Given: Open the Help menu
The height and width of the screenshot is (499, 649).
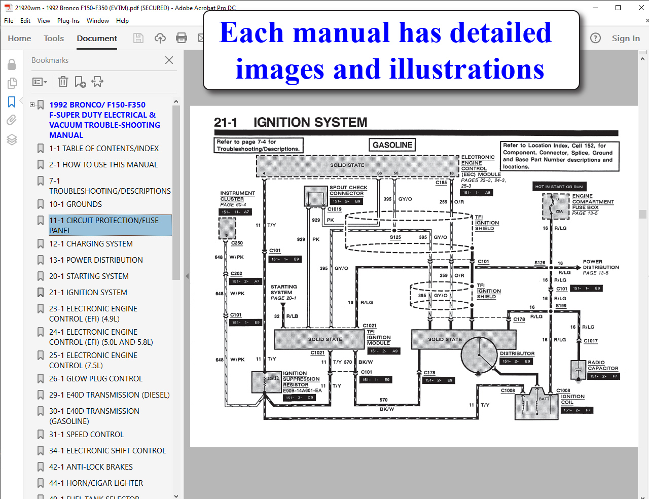Looking at the screenshot, I should pos(122,21).
